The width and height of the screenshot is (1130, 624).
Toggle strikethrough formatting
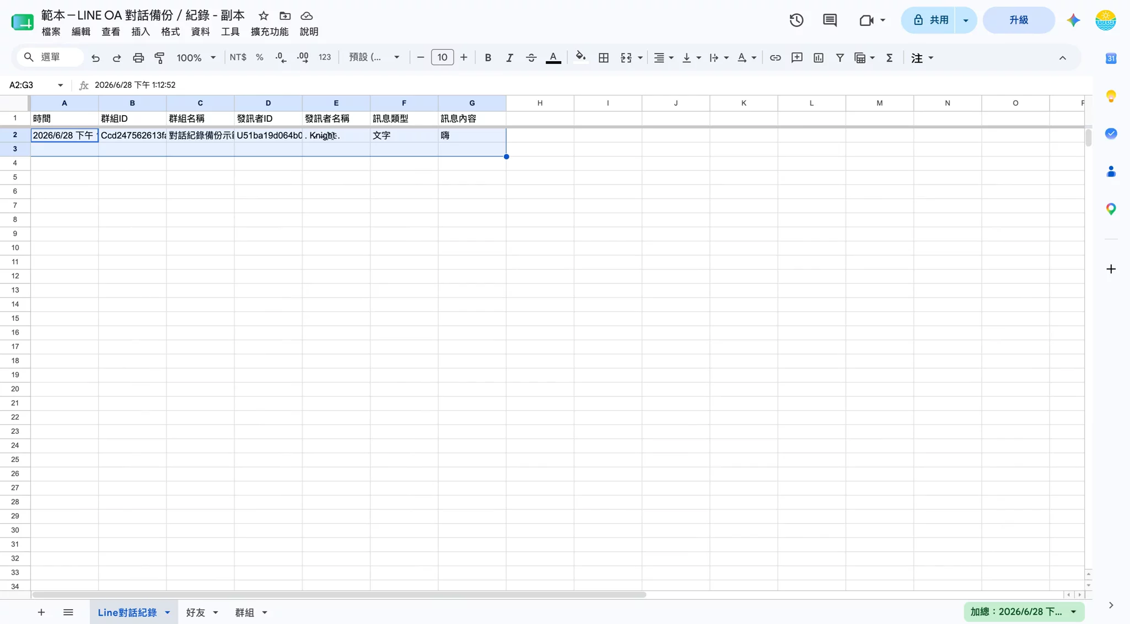[x=531, y=58]
